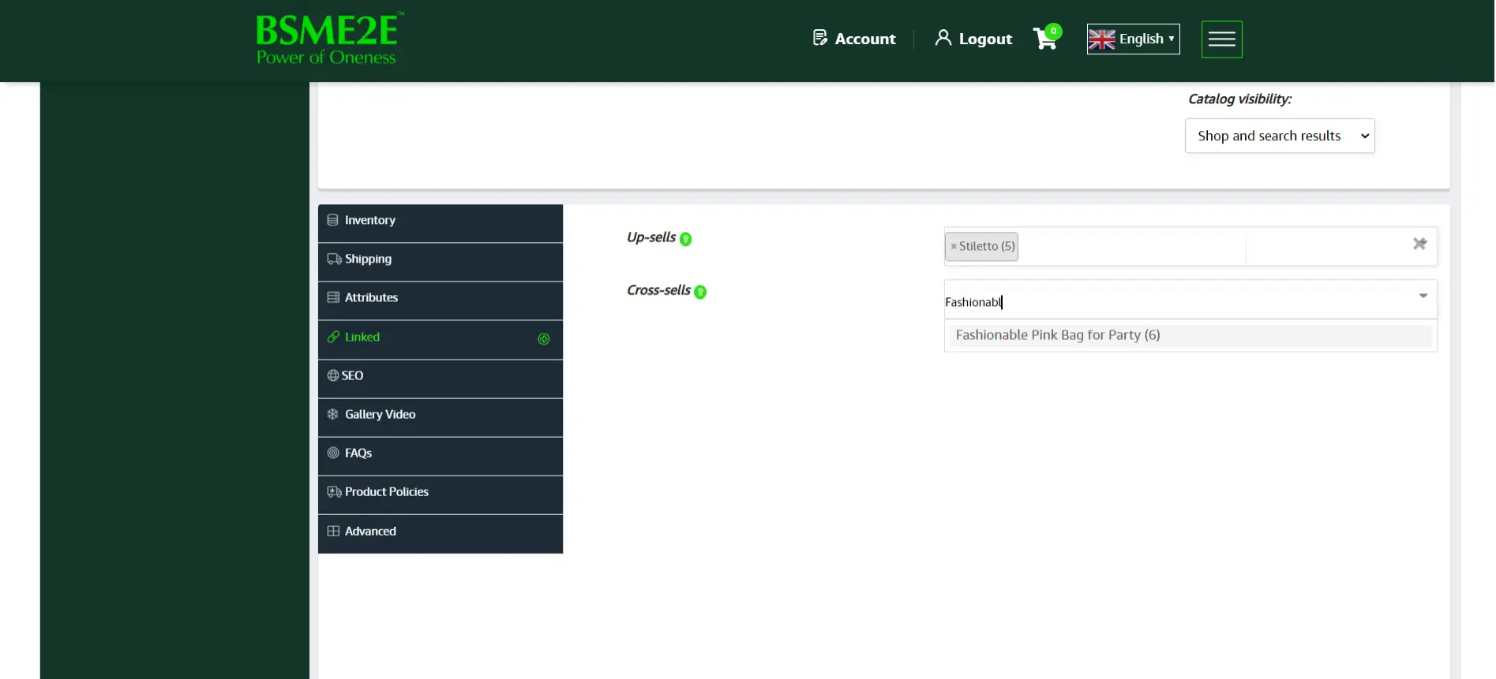Clear all Up-sells selections
The image size is (1496, 679).
[1419, 244]
